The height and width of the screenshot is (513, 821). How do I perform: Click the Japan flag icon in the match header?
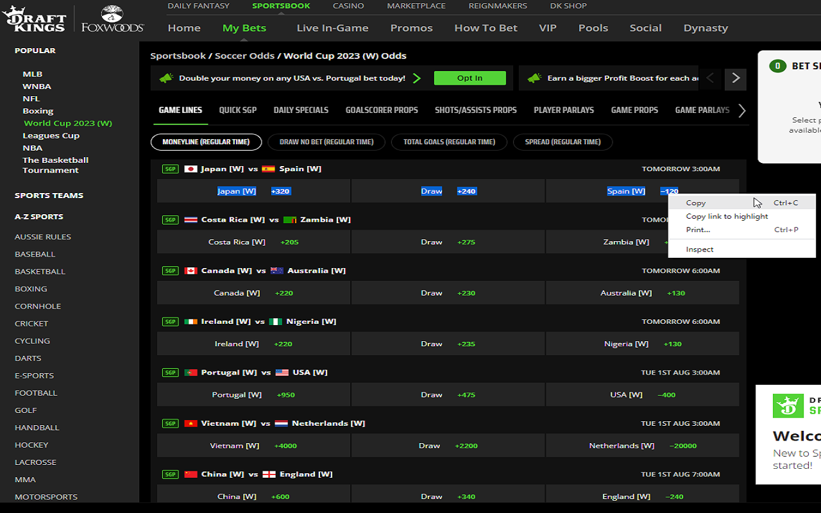(x=190, y=169)
